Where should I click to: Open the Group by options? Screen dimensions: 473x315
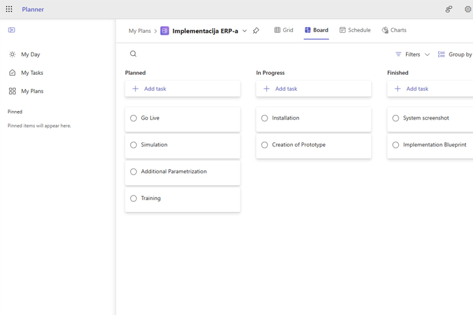(455, 54)
